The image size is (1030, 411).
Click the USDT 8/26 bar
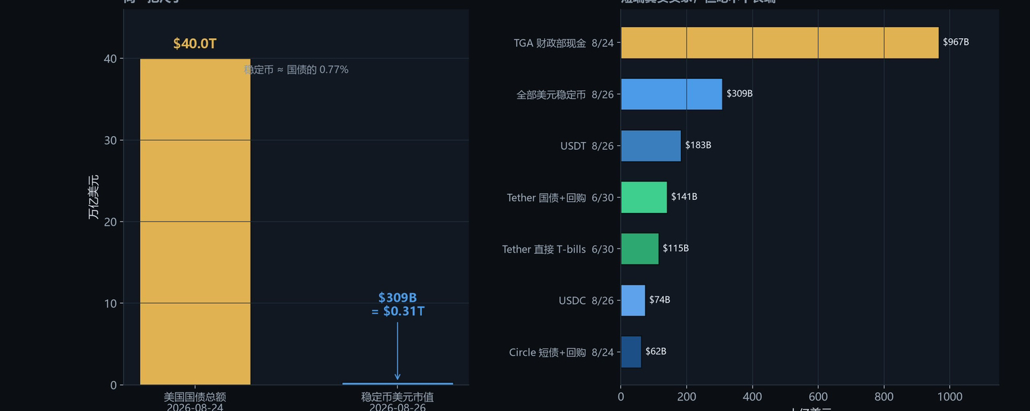(651, 146)
